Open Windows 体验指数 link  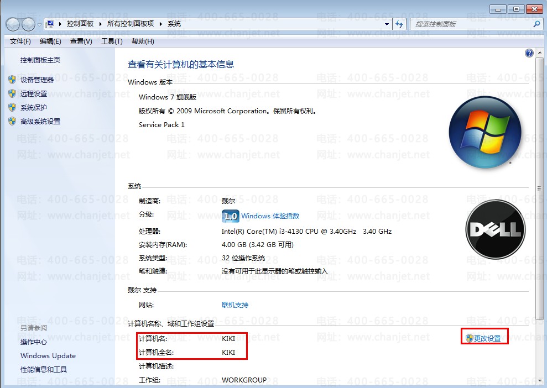(270, 216)
